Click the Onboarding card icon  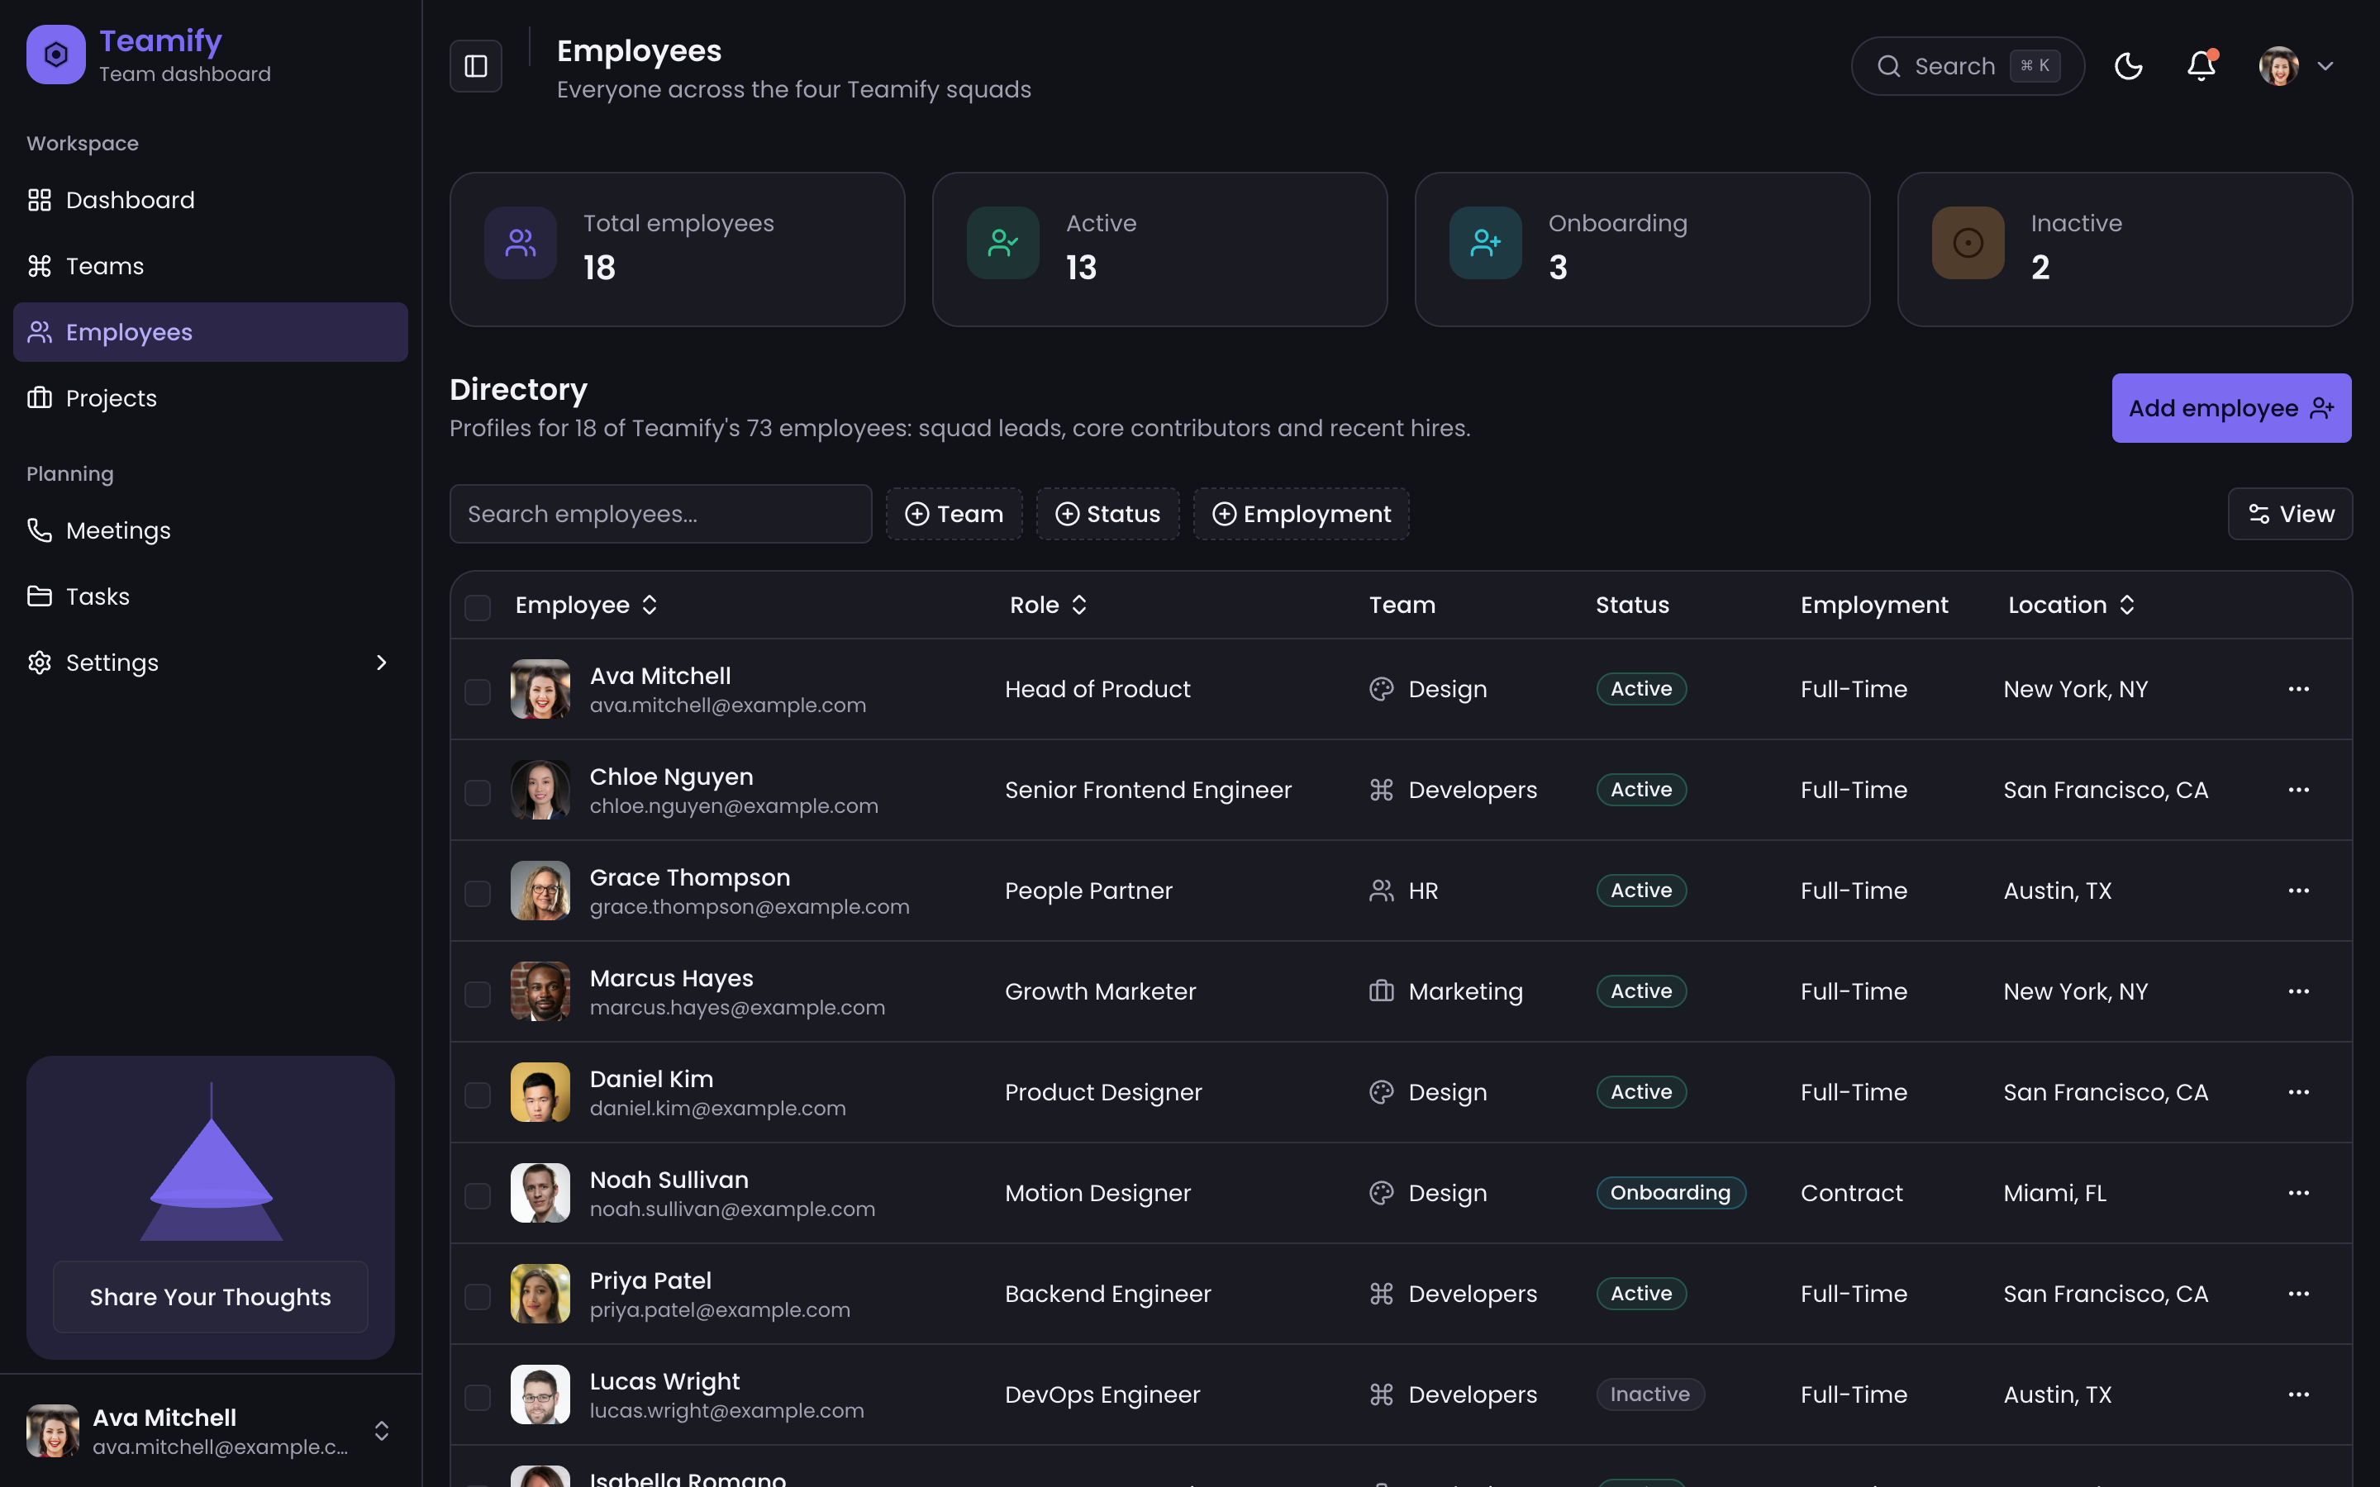click(1485, 243)
